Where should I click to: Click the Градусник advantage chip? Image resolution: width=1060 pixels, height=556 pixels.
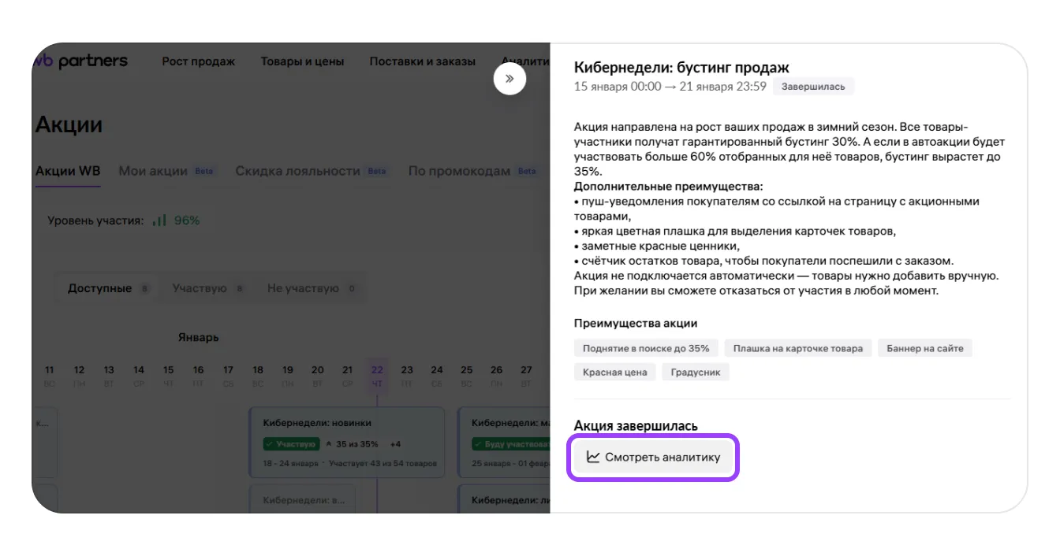click(x=696, y=372)
